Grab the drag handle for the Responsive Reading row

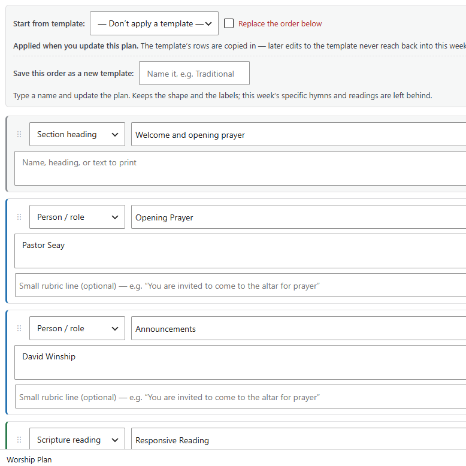(19, 440)
